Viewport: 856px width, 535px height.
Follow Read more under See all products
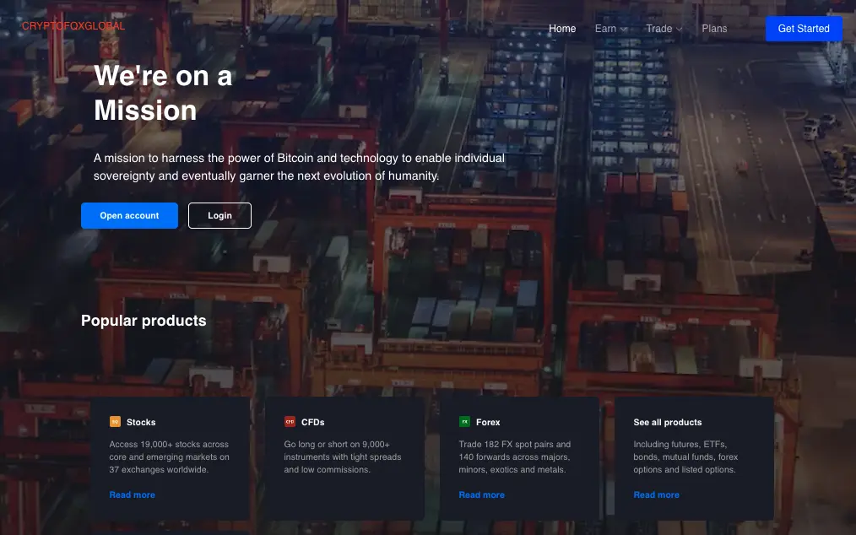(x=656, y=494)
